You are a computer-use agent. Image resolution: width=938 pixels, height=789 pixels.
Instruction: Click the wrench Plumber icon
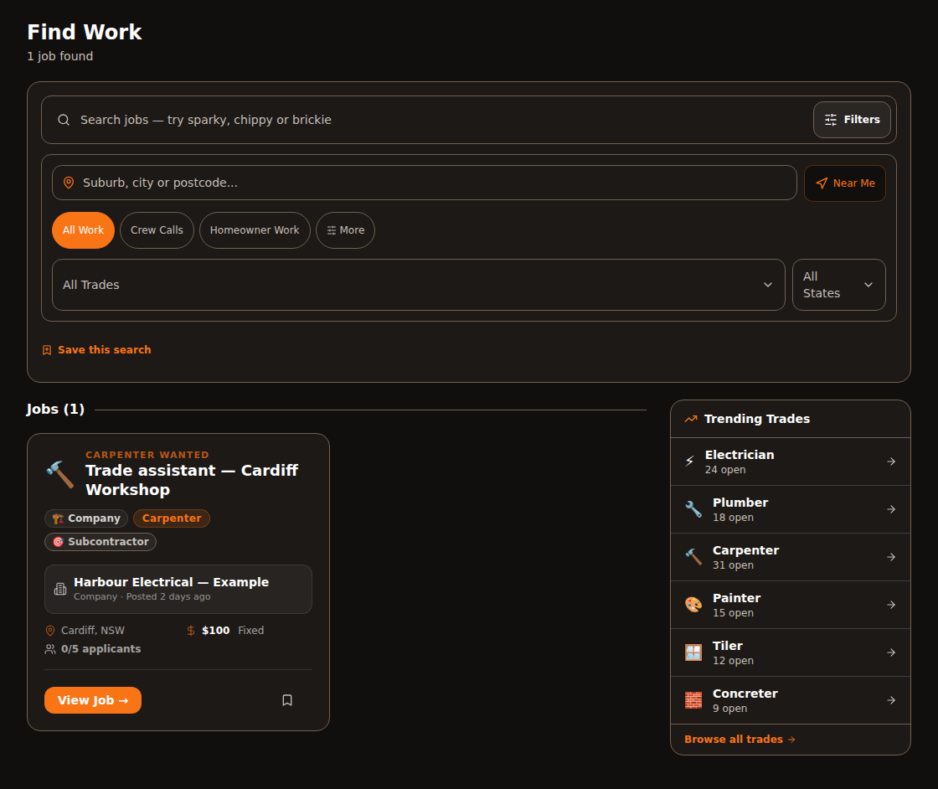pos(693,509)
